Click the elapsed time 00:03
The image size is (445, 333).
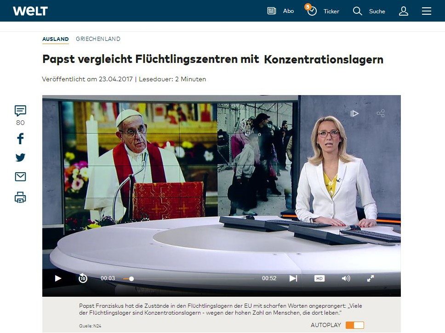[x=108, y=278]
